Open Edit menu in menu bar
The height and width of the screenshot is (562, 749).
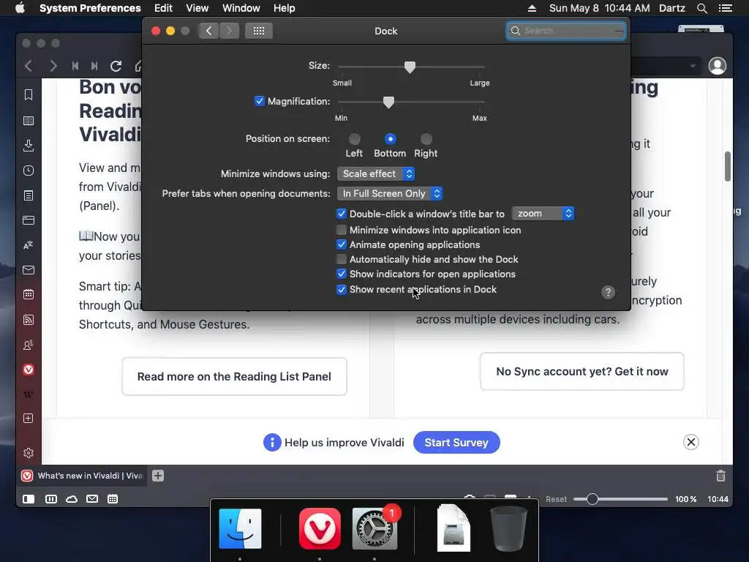[163, 8]
